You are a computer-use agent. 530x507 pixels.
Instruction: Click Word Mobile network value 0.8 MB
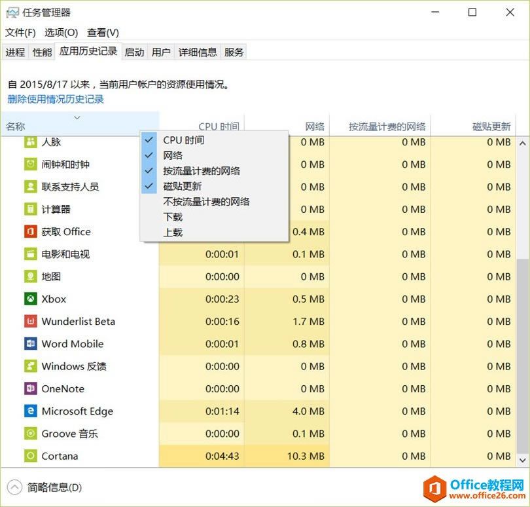click(308, 343)
